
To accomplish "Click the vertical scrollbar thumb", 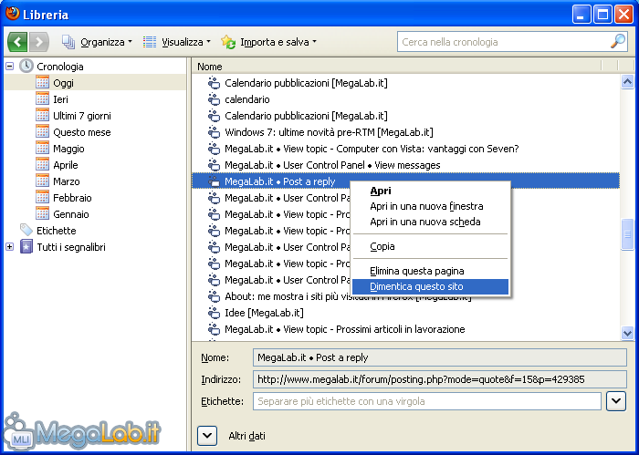I will click(627, 234).
